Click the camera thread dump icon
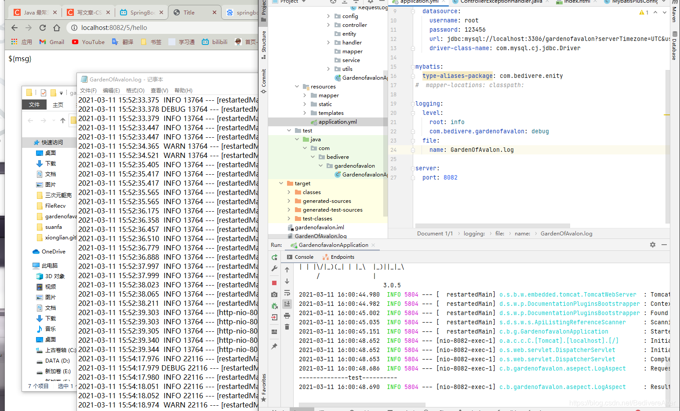680x411 pixels. [274, 294]
